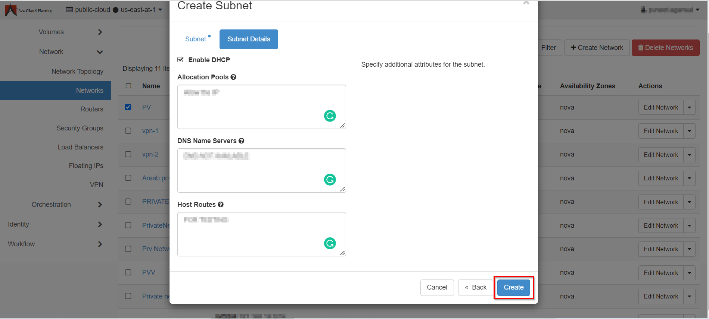The width and height of the screenshot is (709, 319).
Task: Click the Allocation Pools help icon
Action: tap(233, 77)
